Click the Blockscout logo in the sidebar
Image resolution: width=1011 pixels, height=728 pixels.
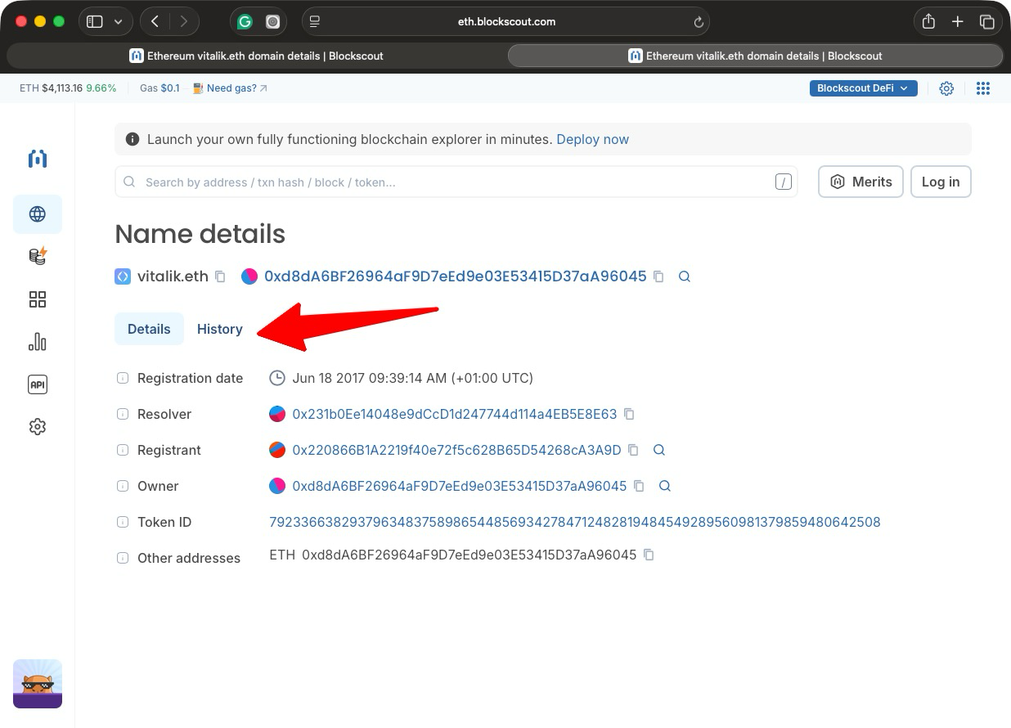tap(38, 159)
